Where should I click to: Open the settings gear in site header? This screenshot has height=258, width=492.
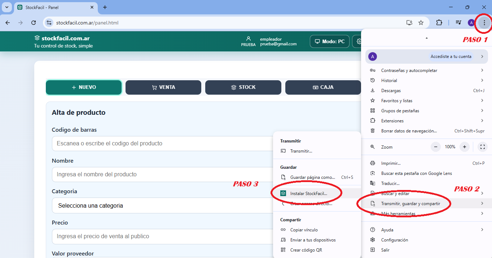coord(359,41)
